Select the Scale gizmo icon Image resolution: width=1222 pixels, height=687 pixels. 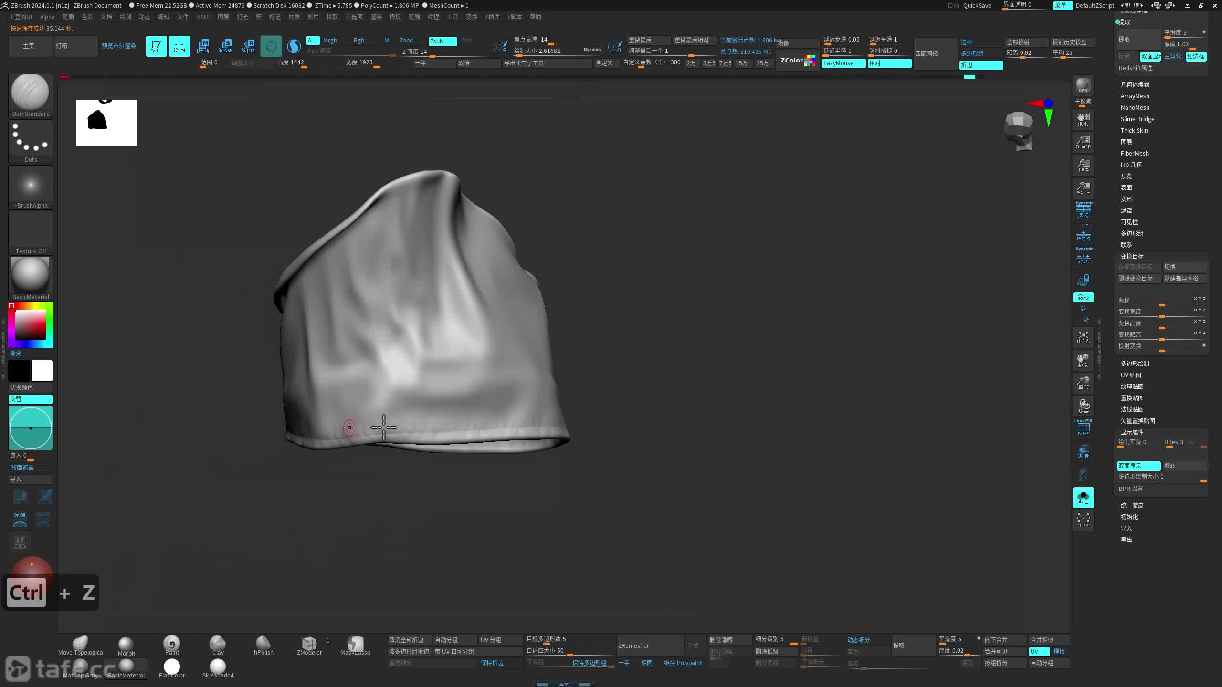[225, 46]
